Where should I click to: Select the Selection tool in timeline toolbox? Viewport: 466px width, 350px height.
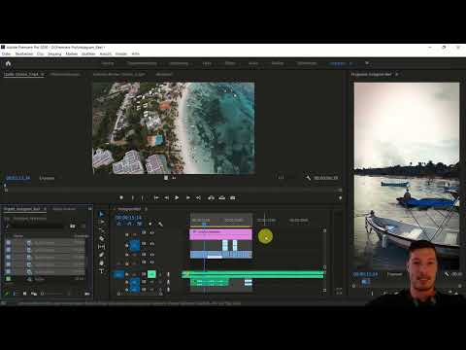point(101,214)
